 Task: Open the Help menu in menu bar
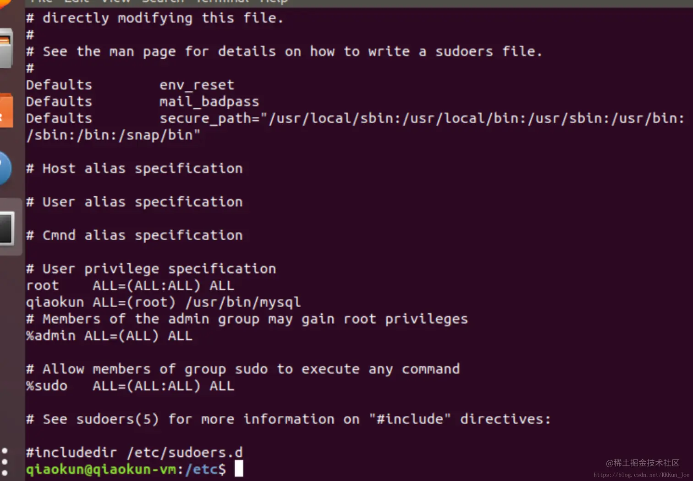tap(274, 1)
